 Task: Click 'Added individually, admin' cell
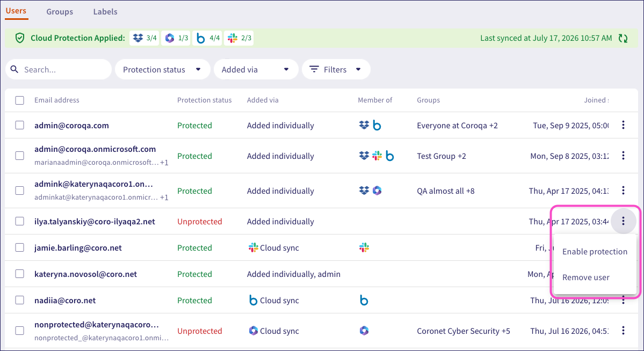coord(294,274)
